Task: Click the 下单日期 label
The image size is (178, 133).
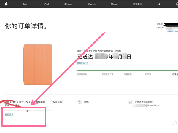Action: (x=160, y=28)
